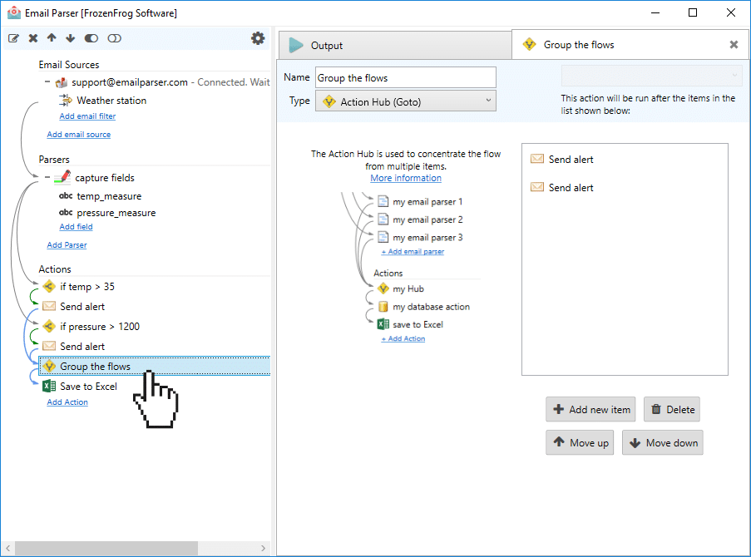Click the Move up button
The image size is (751, 557).
point(580,442)
